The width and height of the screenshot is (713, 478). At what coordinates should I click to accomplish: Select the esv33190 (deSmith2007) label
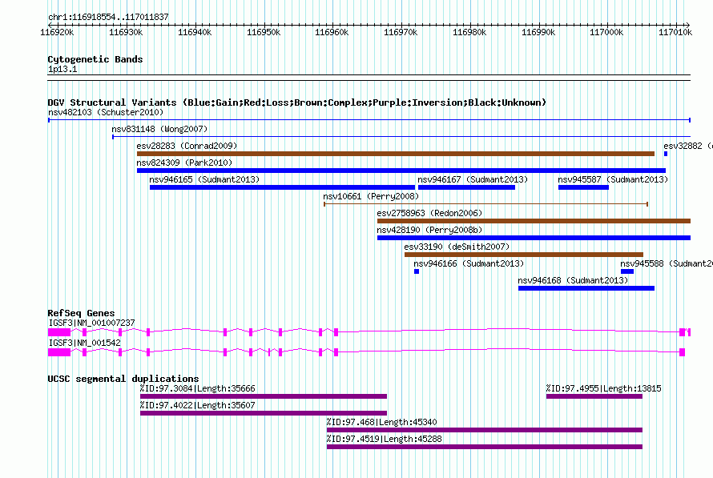point(457,247)
